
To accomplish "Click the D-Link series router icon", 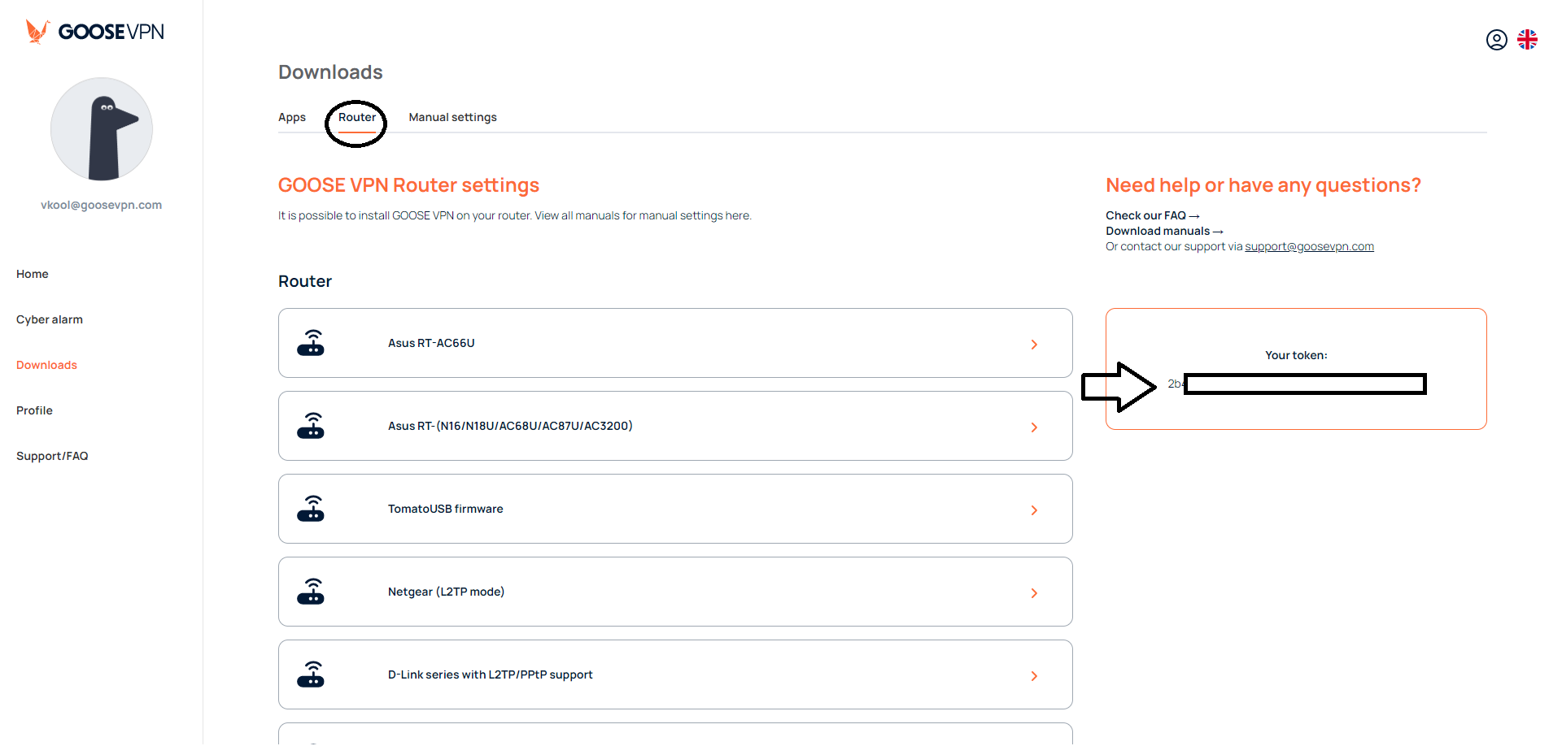I will tap(311, 674).
